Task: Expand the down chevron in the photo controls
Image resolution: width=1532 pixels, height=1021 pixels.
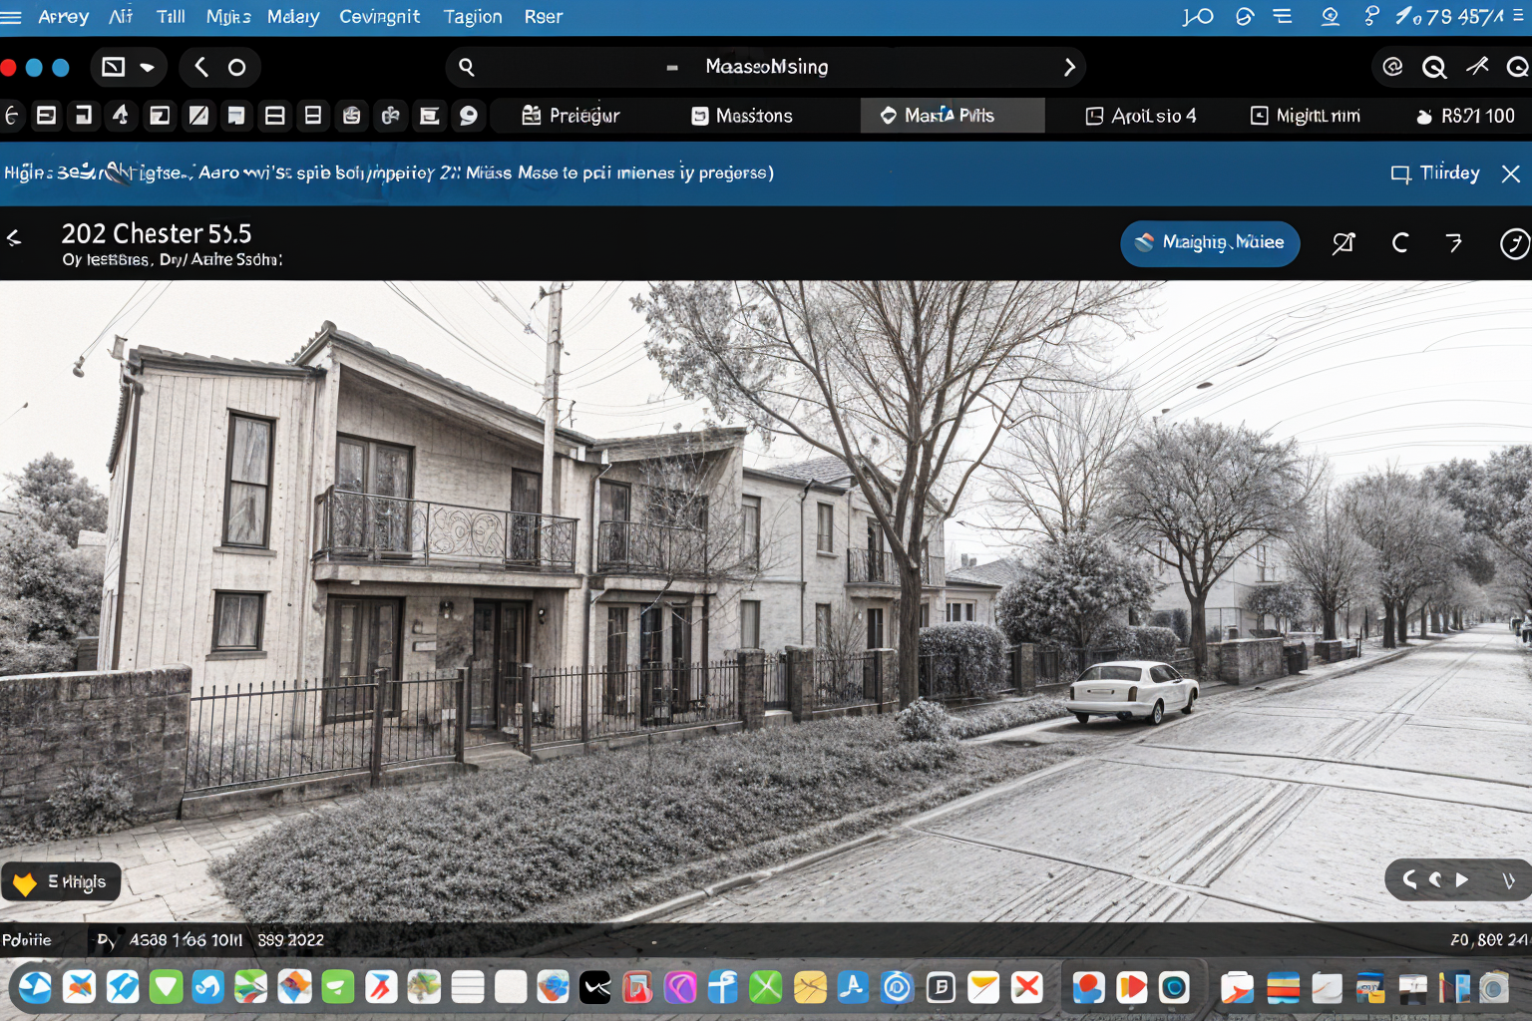Action: (x=1508, y=879)
